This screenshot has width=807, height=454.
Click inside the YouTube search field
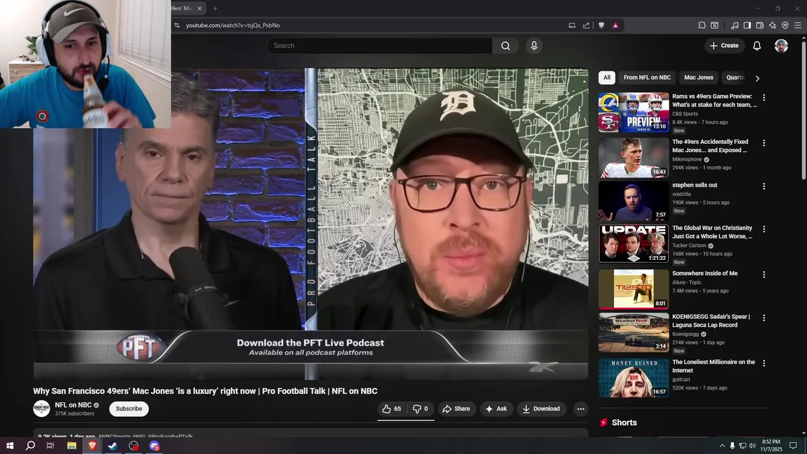pos(380,45)
